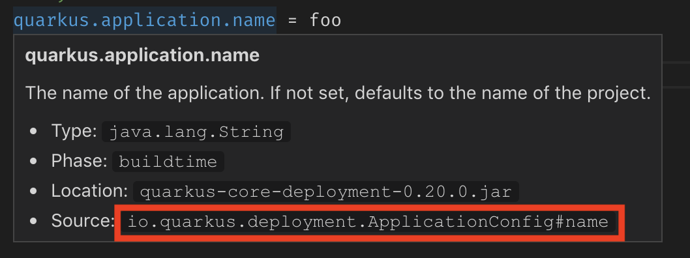Select the java.lang.String type value
This screenshot has width=690, height=258.
[196, 132]
